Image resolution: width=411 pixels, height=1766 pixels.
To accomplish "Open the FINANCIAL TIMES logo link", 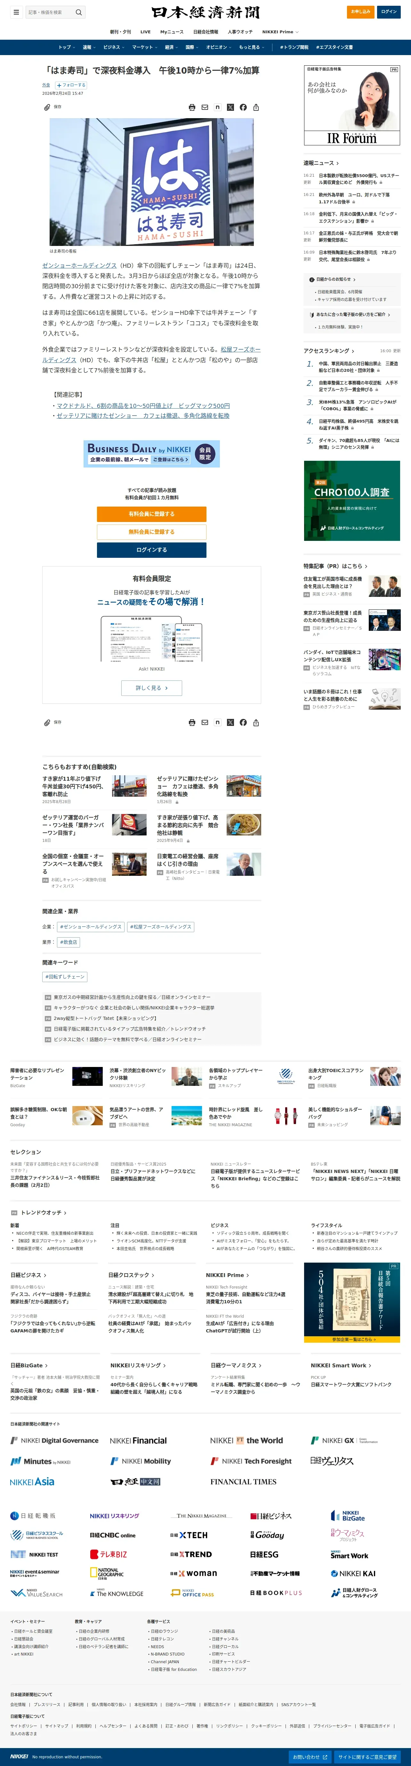I will (243, 1482).
